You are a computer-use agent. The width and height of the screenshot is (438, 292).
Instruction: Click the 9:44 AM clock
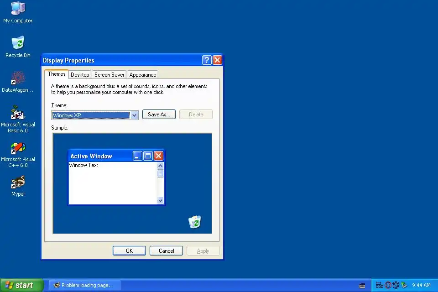pos(421,285)
